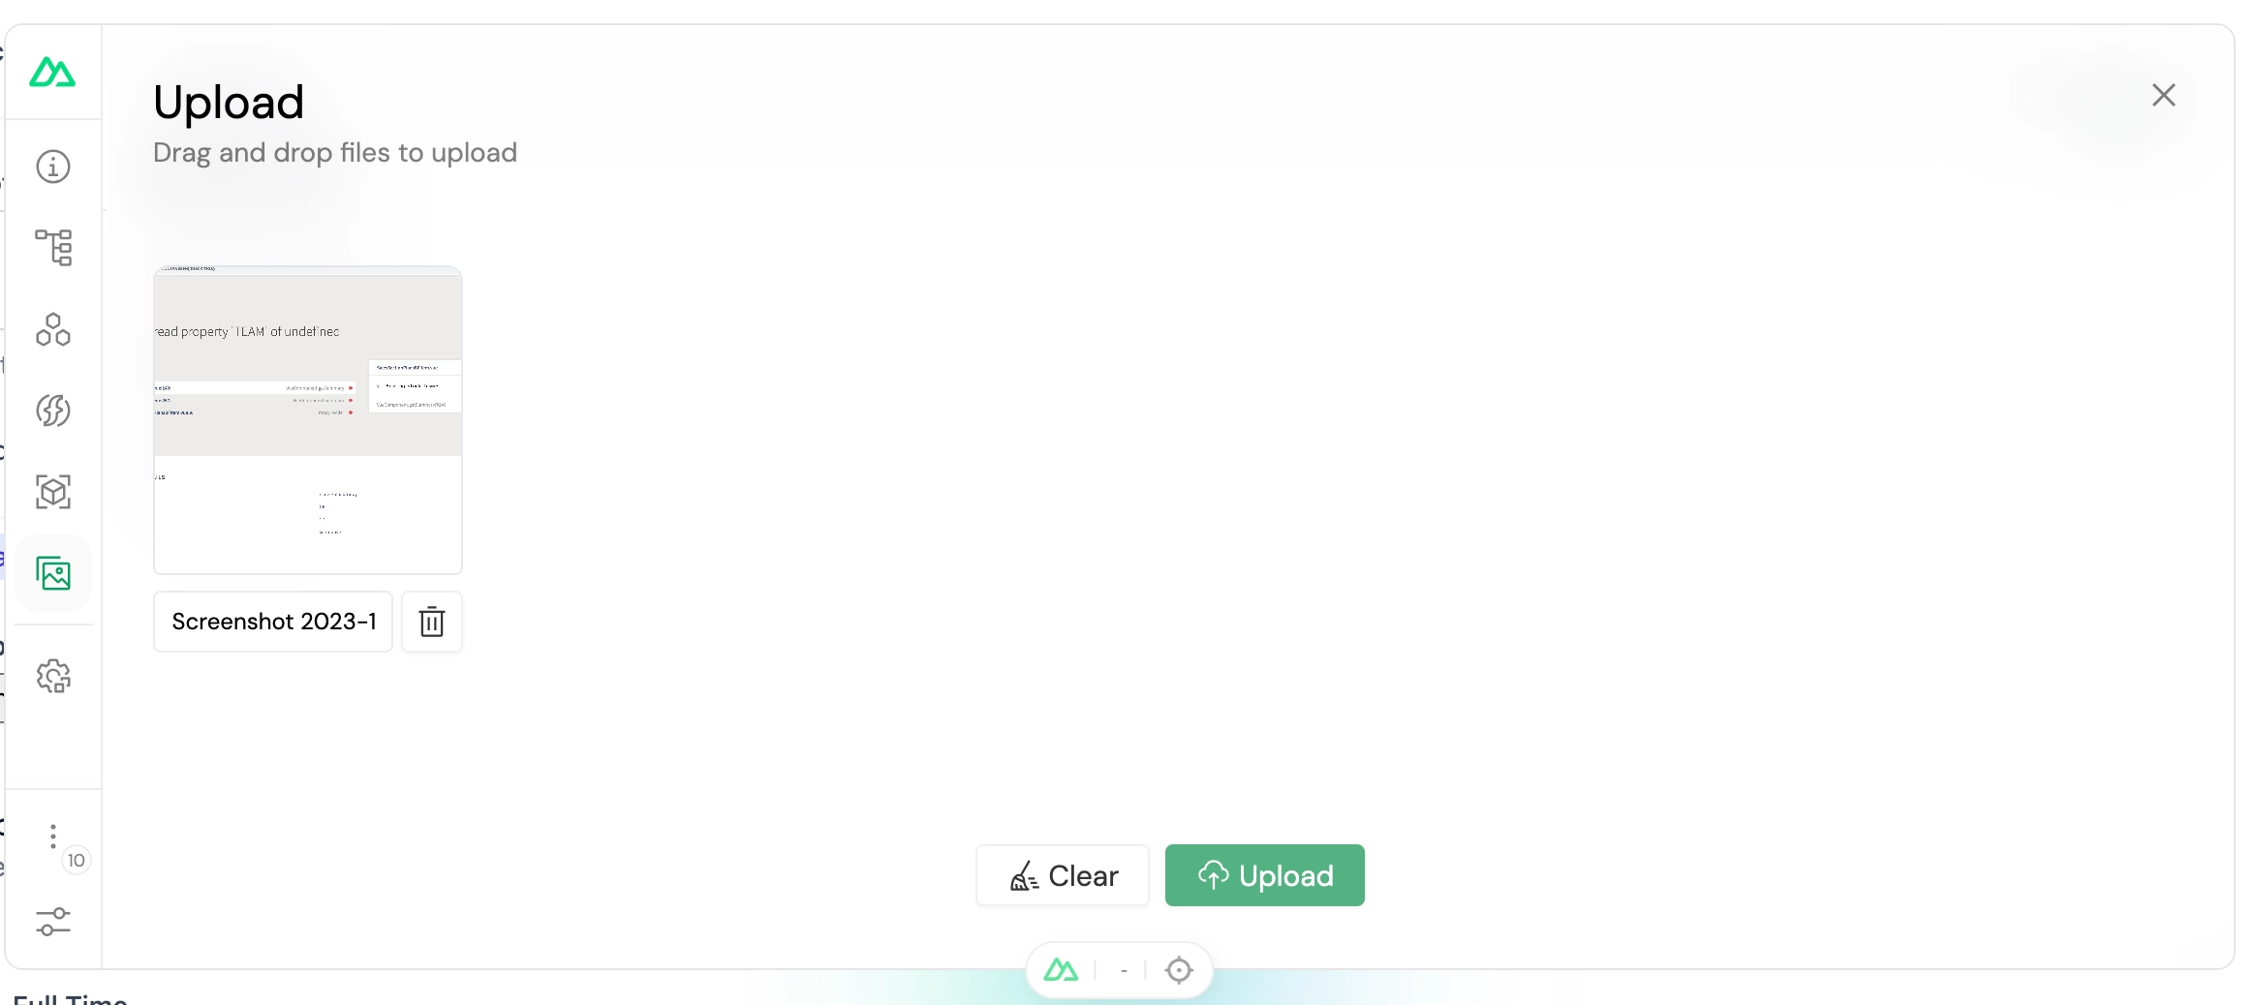Click the Upload heading title
Screen dimensions: 2257x1005
pos(229,103)
